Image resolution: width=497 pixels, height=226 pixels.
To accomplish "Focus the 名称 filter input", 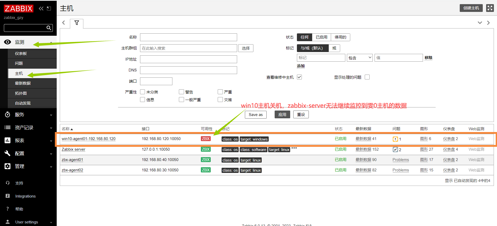I will point(188,37).
